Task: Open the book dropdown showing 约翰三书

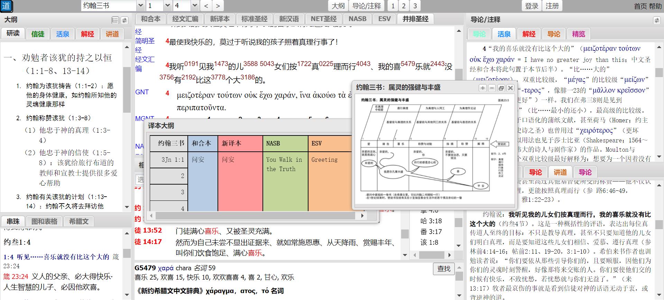Action: 140,6
